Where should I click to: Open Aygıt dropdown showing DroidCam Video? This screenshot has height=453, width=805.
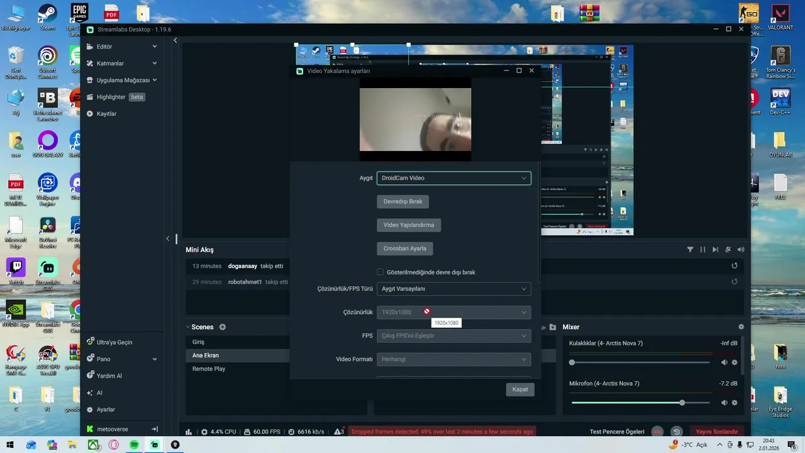point(453,178)
